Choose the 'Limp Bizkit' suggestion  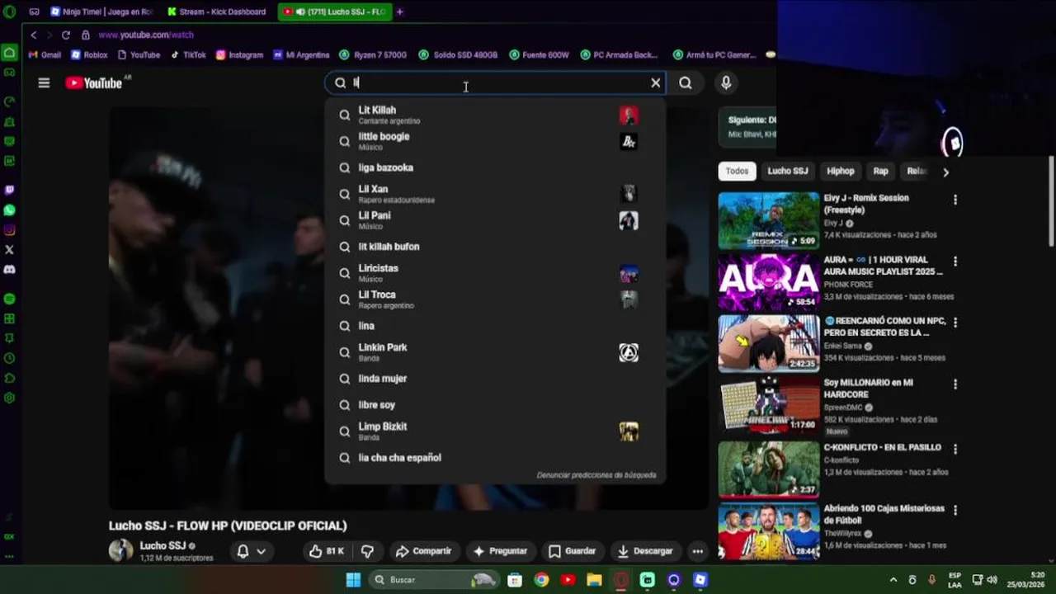495,431
